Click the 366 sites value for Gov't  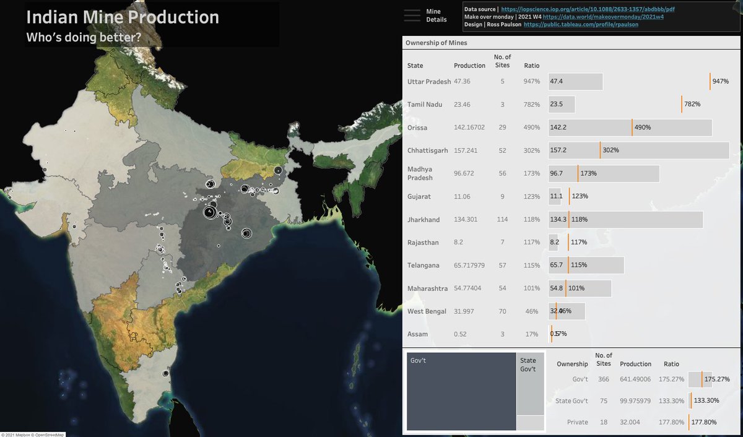(604, 379)
